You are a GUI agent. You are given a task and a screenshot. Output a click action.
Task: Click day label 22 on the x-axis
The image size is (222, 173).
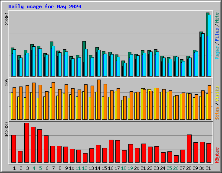tap(150, 168)
